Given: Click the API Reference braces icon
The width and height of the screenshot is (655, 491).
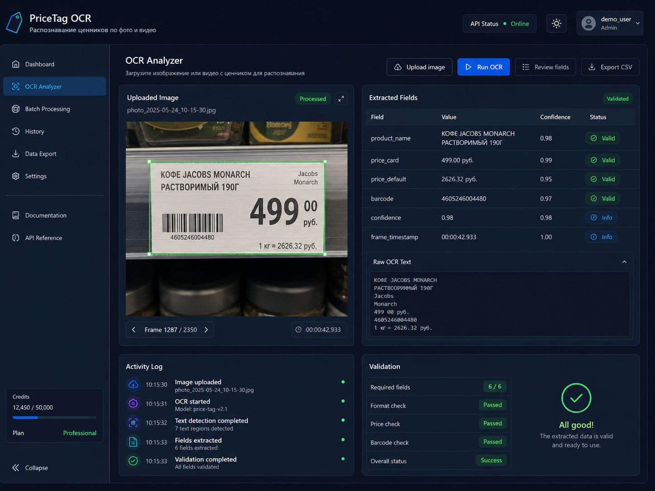Looking at the screenshot, I should 16,238.
